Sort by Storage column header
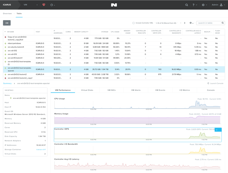Viewport: 228px width, 173px height. click(x=105, y=32)
